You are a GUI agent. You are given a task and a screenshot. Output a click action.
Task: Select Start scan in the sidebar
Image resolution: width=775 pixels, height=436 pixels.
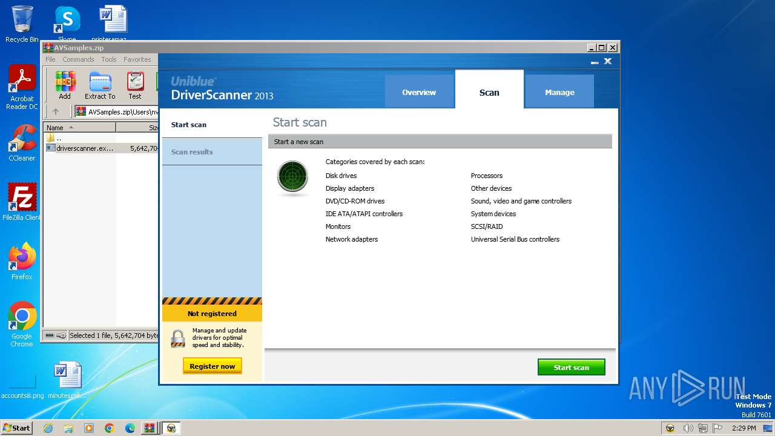click(x=212, y=125)
